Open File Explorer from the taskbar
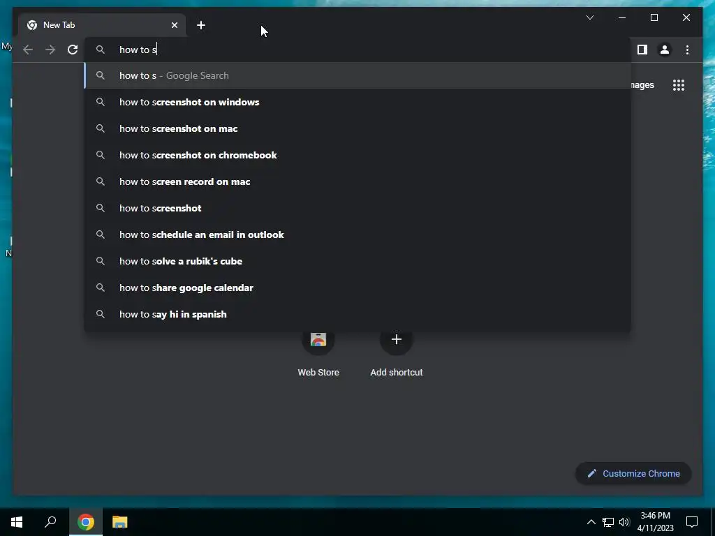715x536 pixels. pyautogui.click(x=120, y=522)
